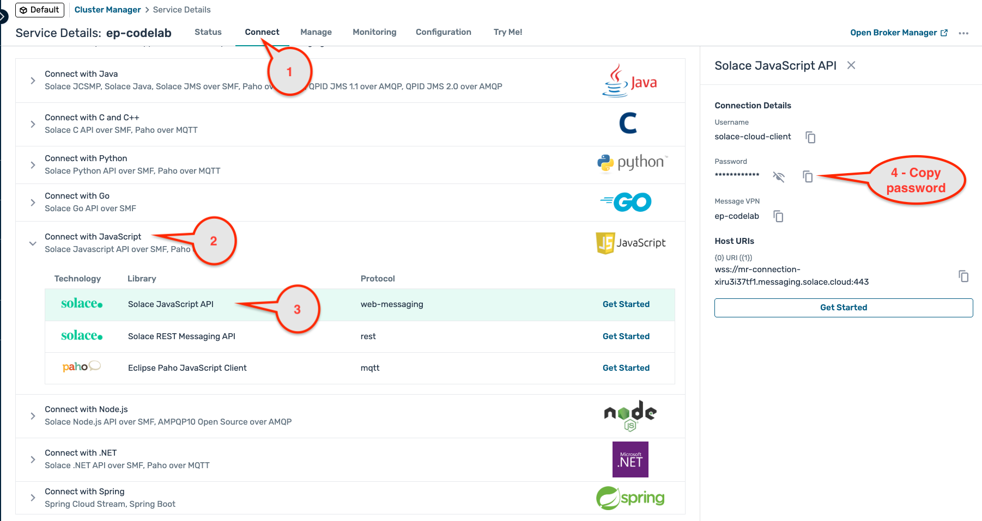Expand the Connect with Spring section
Viewport: 982px width, 521px height.
tap(33, 498)
